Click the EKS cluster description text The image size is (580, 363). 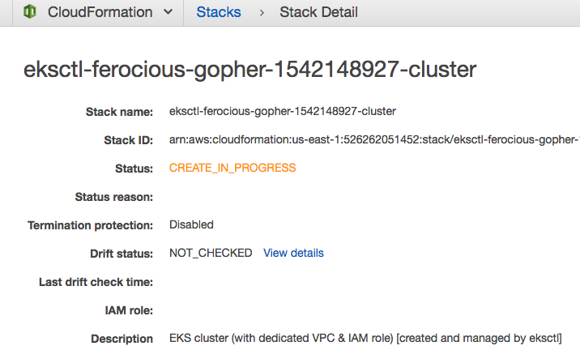click(x=365, y=338)
